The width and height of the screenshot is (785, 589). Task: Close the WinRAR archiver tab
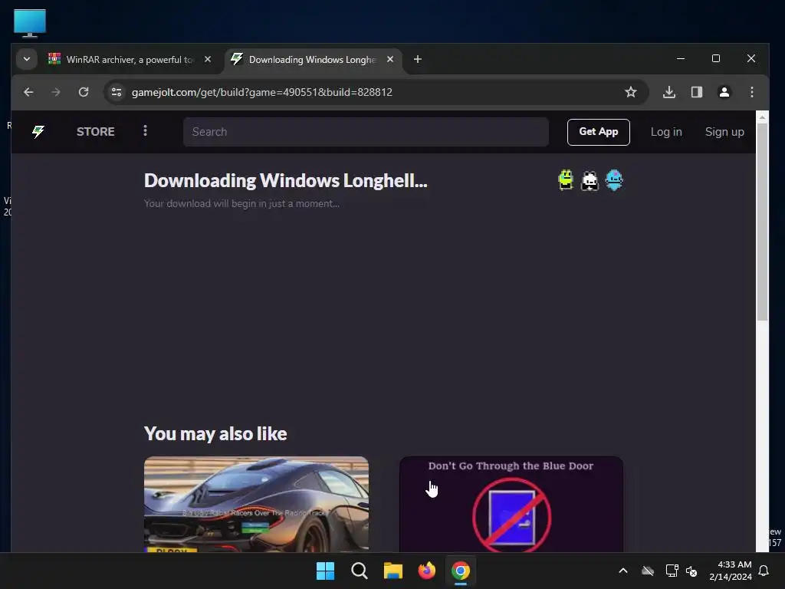208,59
